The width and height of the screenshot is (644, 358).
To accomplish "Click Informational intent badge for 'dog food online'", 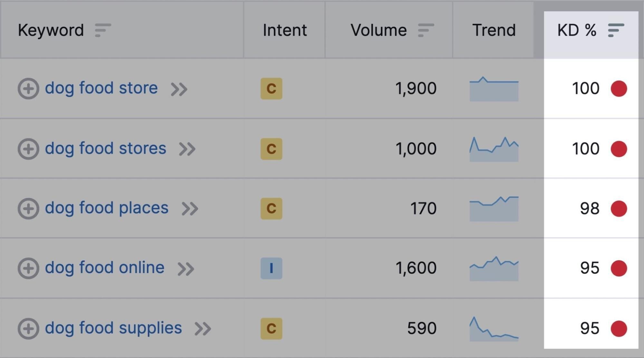I will (x=271, y=268).
